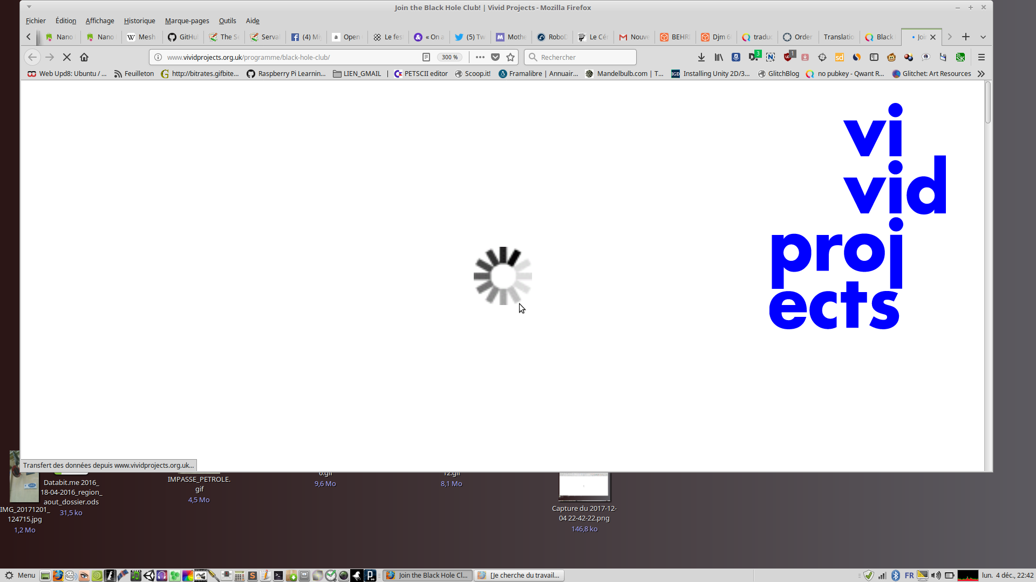Open the PETSCII editor bookmark
1036x582 pixels.
(x=421, y=74)
